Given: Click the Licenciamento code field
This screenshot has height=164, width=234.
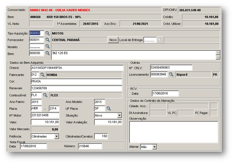Looking at the screenshot, I should tap(159, 74).
